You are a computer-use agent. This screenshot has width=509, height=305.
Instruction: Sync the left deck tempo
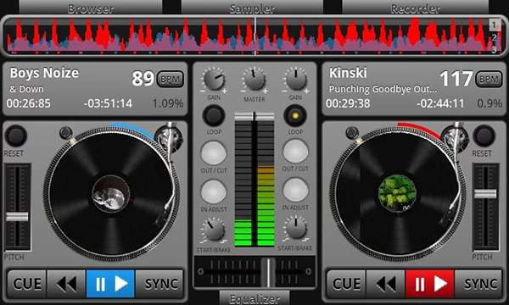pyautogui.click(x=160, y=284)
